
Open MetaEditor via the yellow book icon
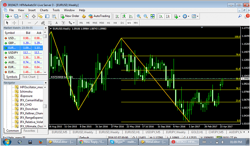[84, 16]
